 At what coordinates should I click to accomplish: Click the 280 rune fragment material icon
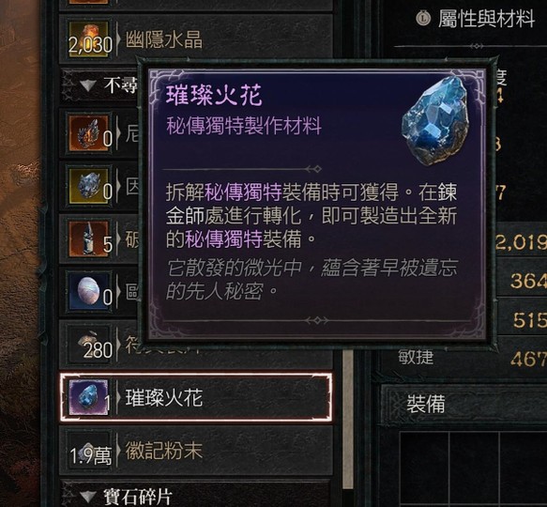(x=88, y=345)
